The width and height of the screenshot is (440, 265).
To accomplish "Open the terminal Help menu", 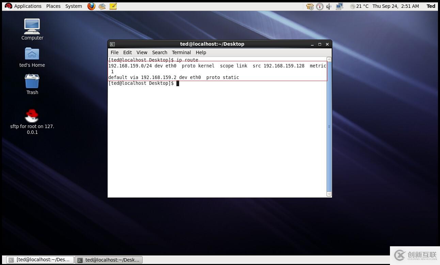I will pos(201,52).
